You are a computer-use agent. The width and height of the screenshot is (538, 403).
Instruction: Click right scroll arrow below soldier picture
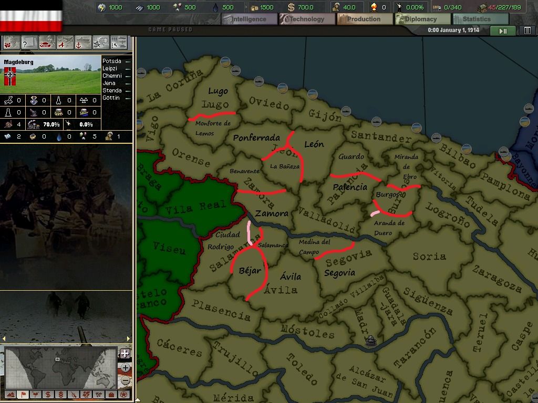click(128, 338)
